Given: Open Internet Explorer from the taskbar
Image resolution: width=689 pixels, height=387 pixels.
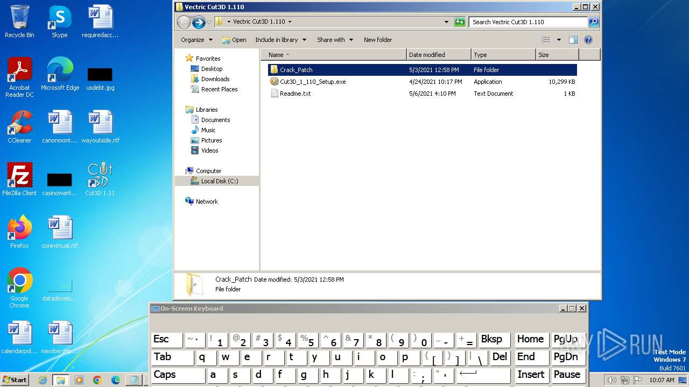Looking at the screenshot, I should pyautogui.click(x=43, y=380).
